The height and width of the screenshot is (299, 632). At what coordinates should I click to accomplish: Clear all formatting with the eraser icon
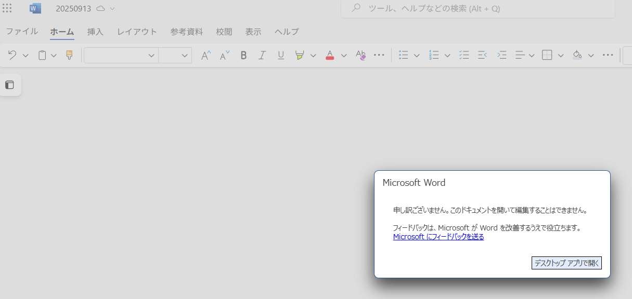click(x=360, y=55)
